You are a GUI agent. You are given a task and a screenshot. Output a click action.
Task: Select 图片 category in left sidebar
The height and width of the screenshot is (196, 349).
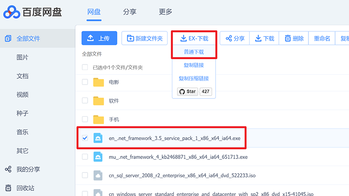22,57
